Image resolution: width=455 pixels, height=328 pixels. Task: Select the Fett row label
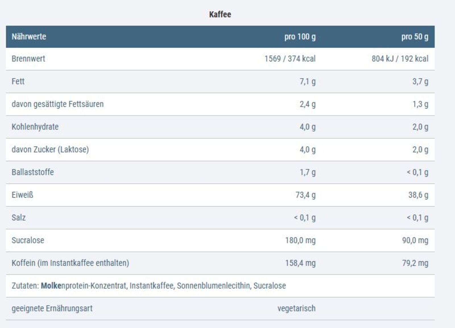[x=18, y=81]
